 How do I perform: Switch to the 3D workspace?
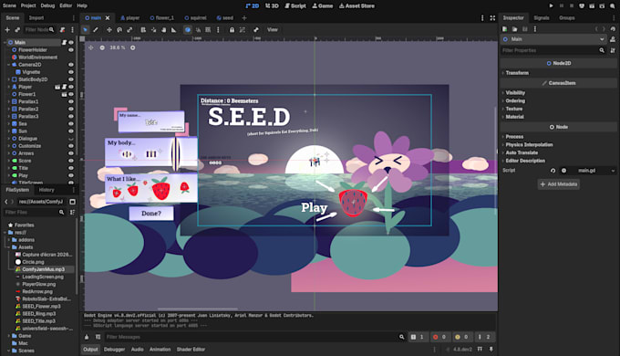pyautogui.click(x=272, y=5)
